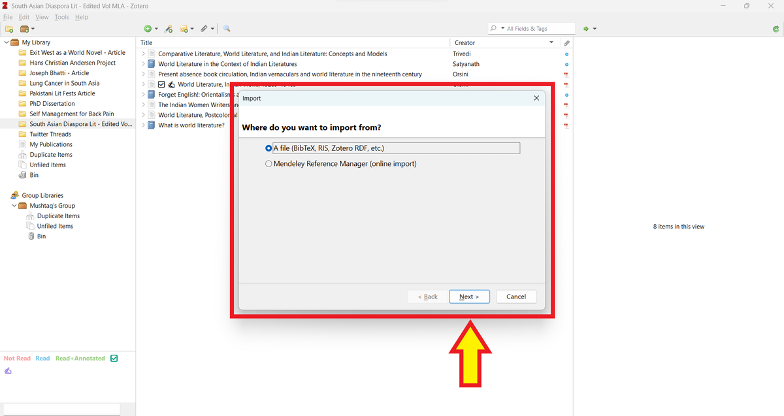Click the PDF attachment icon in Orsini row
Screen dimensions: 784x416
click(x=566, y=74)
